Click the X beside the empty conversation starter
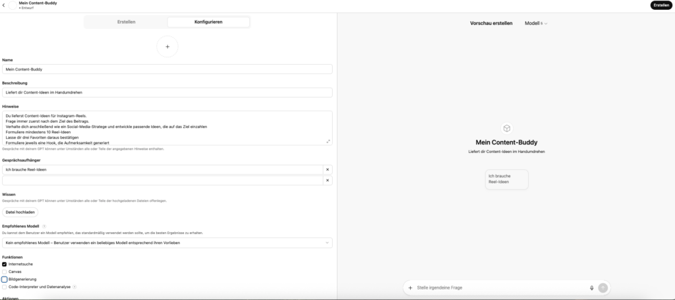This screenshot has width=675, height=300. (327, 180)
